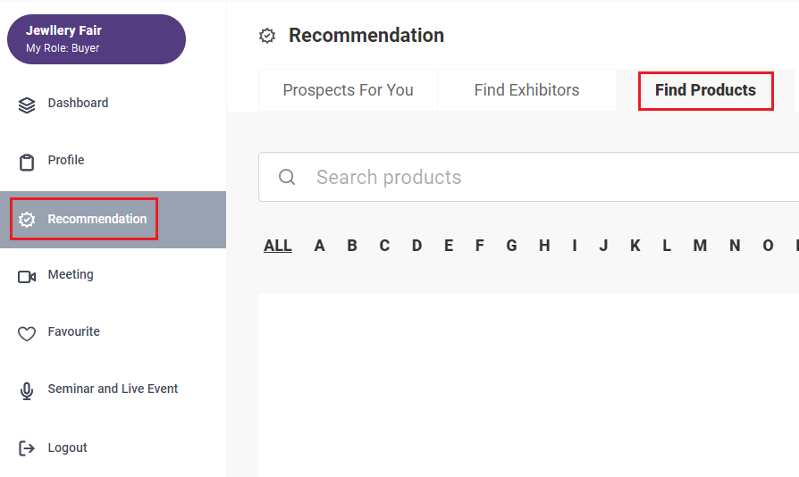Click the Recommendation badge icon in sidebar
The height and width of the screenshot is (477, 799).
[x=27, y=220]
